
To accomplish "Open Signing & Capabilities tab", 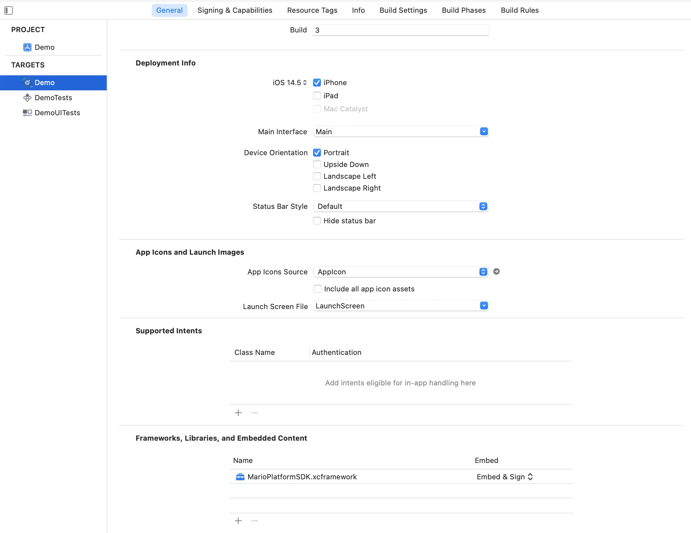I will click(234, 10).
